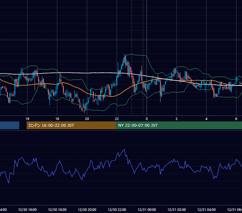Click the 18 hour label on price chart
Screen dimensions: 242x213
(57, 119)
